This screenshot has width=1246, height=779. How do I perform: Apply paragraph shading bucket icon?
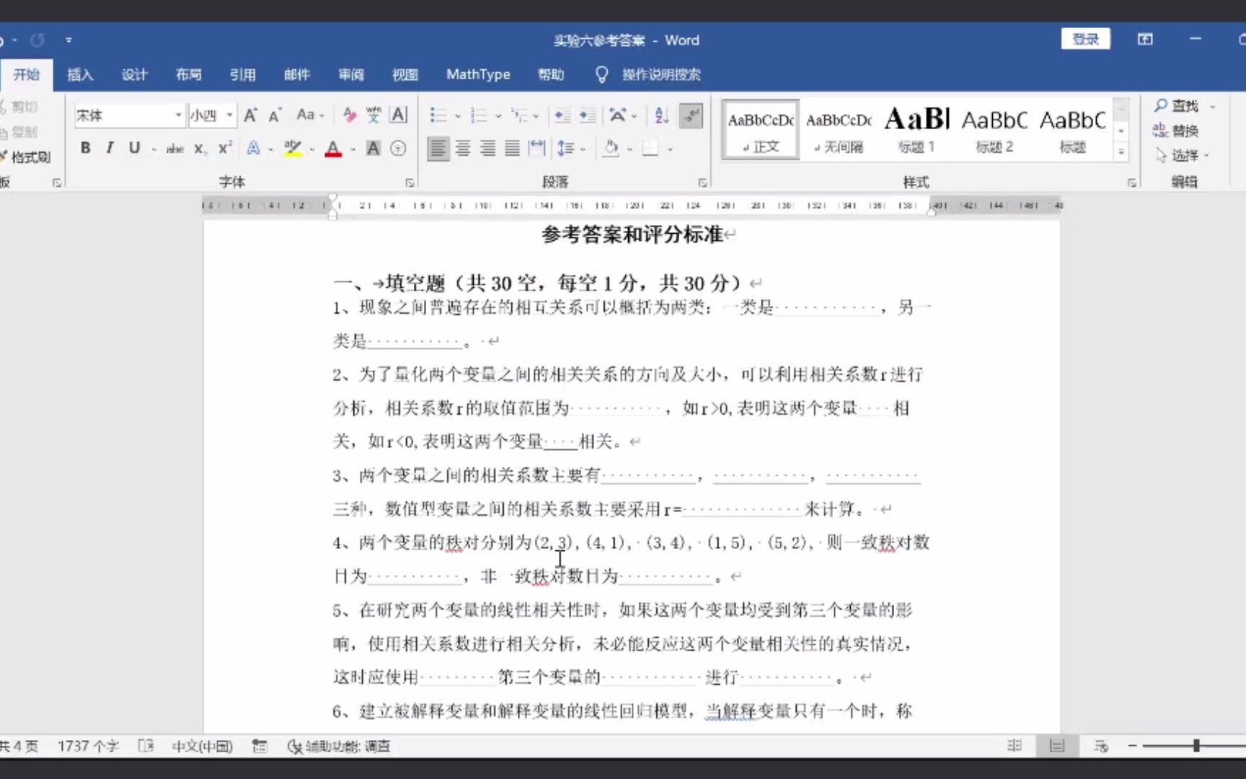click(x=611, y=149)
